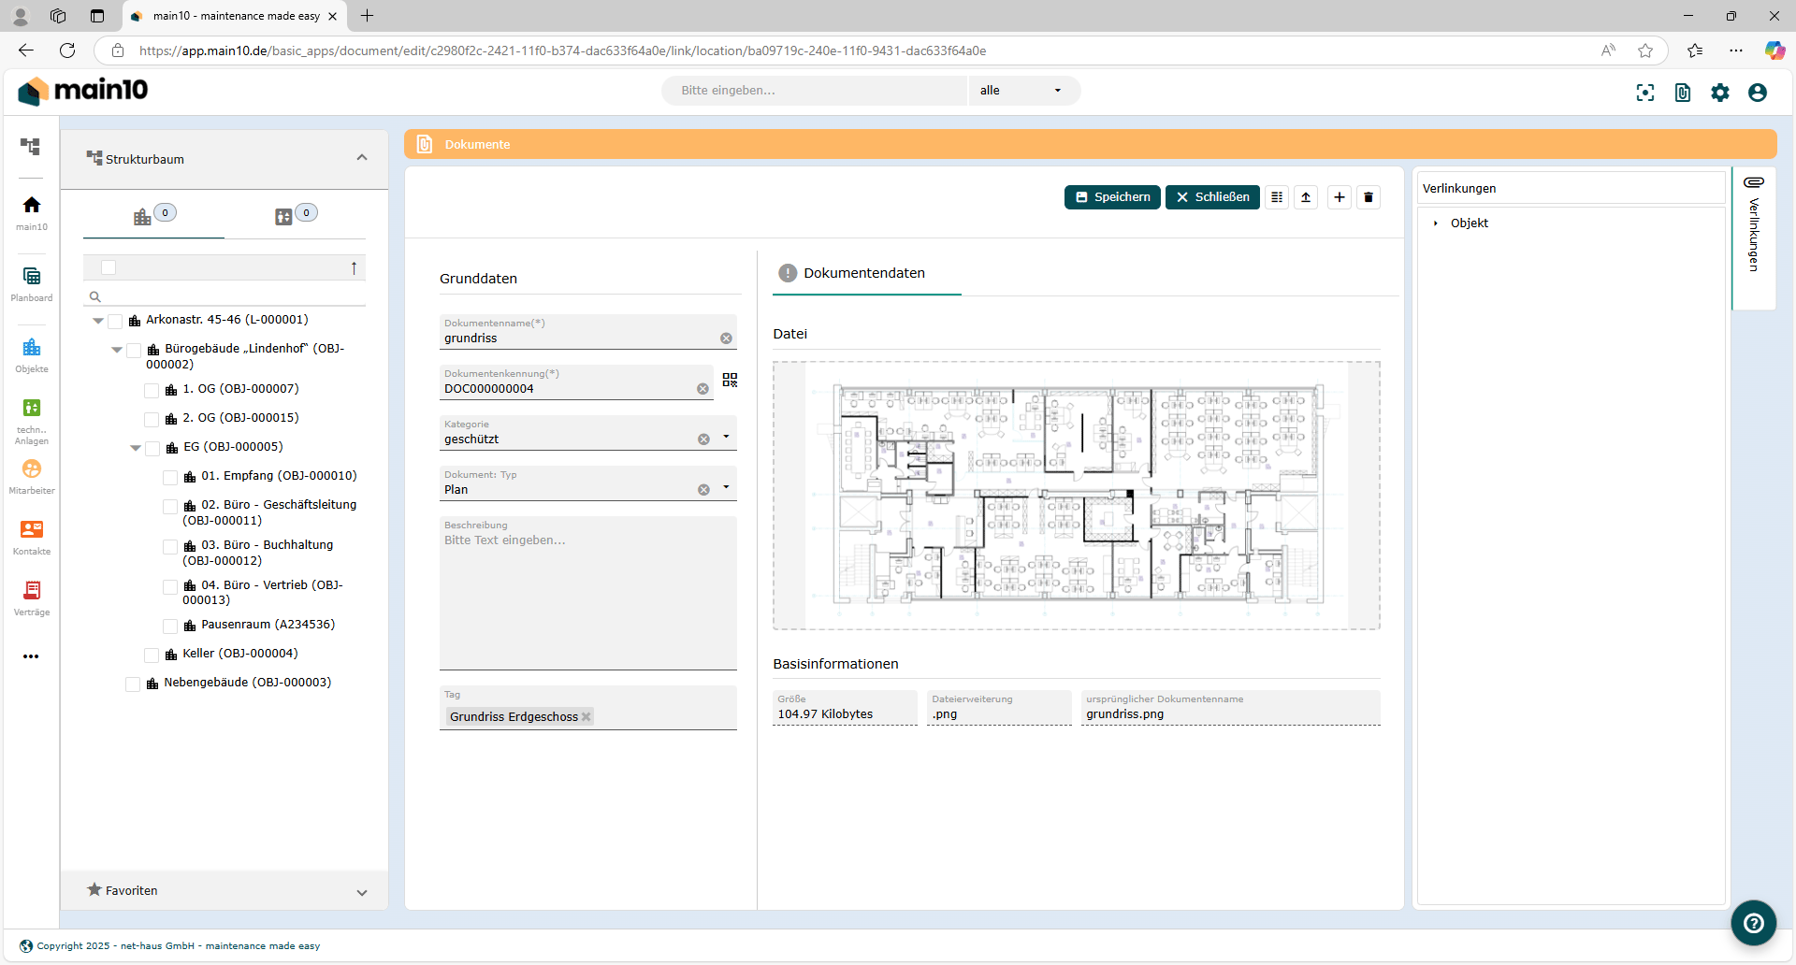The height and width of the screenshot is (965, 1796).
Task: Collapse Arkonastr. 45-46 tree node
Action: point(97,321)
